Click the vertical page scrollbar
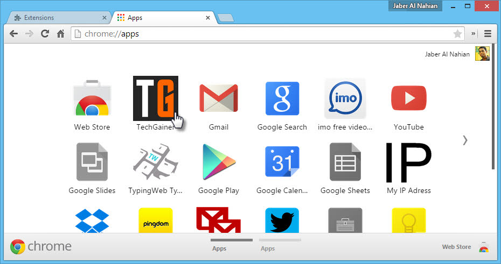The image size is (501, 264). tap(493, 107)
